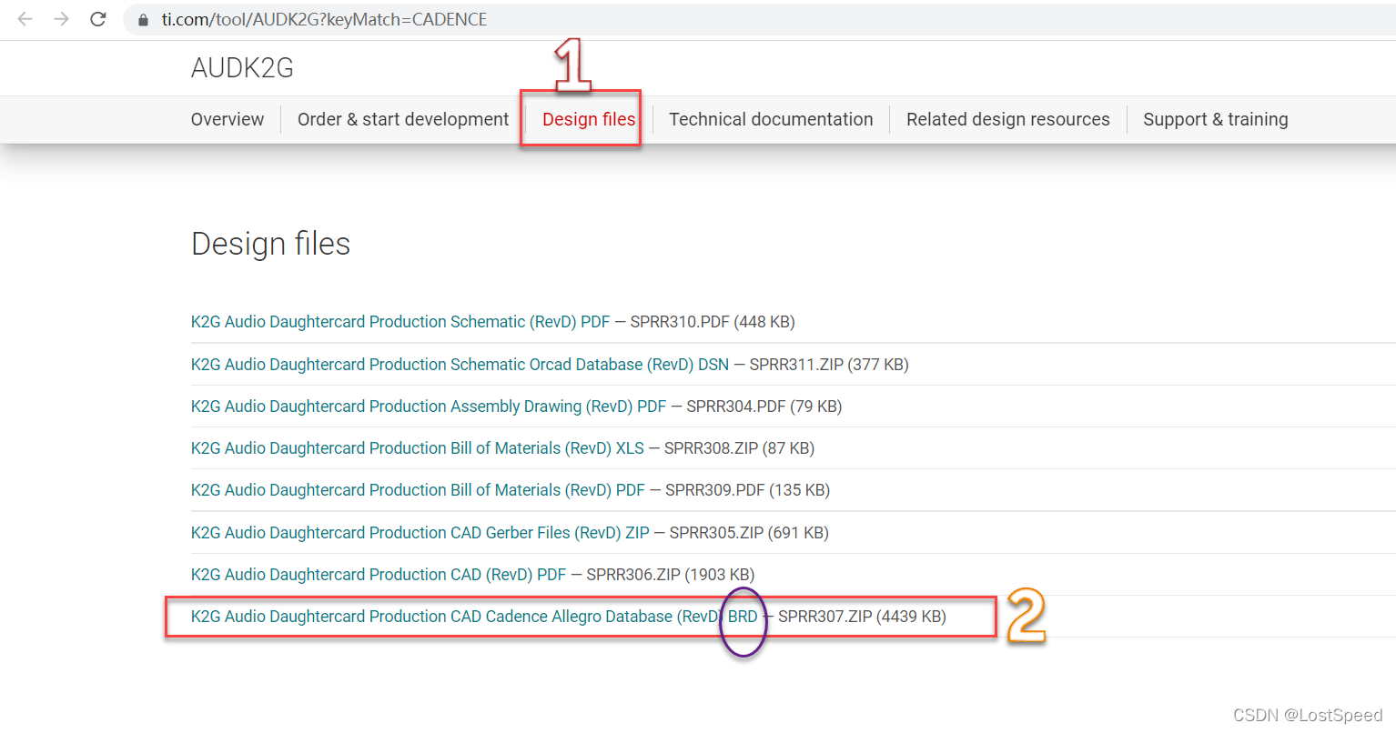Screen dimensions: 1396x733
Task: Go to Order & start development tab
Action: [x=403, y=119]
